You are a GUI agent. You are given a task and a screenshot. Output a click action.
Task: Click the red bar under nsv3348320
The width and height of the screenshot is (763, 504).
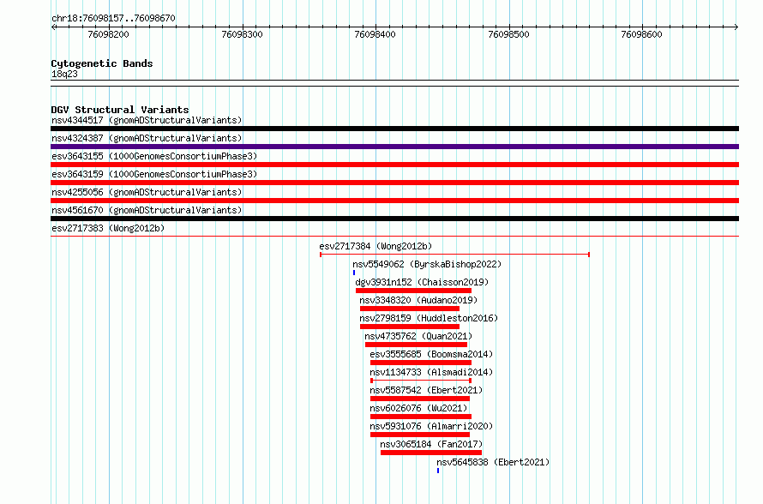(x=410, y=309)
